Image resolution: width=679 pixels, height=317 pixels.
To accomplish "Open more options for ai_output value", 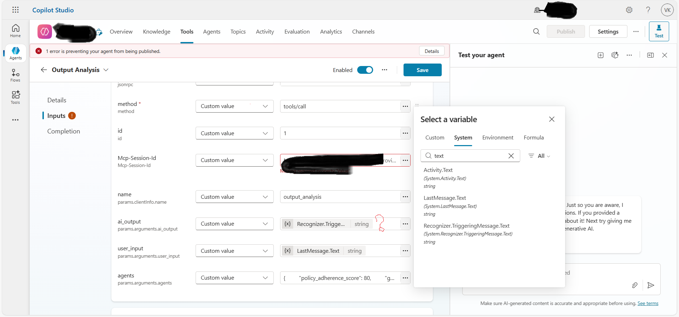I will [405, 224].
